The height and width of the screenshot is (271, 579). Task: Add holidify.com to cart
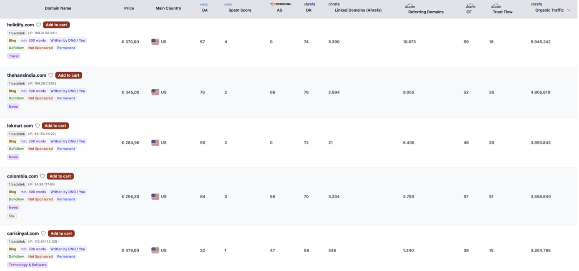tap(56, 25)
